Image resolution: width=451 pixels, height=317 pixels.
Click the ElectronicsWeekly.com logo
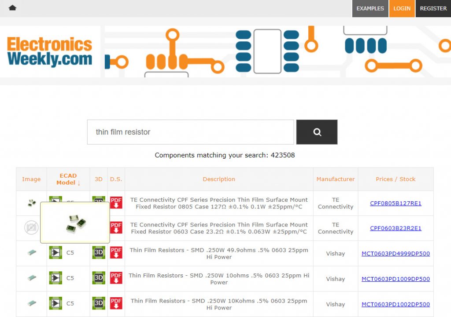[x=49, y=52]
